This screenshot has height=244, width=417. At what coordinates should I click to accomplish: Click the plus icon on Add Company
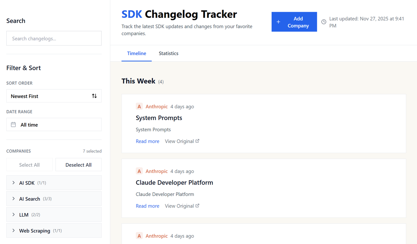[x=278, y=22]
